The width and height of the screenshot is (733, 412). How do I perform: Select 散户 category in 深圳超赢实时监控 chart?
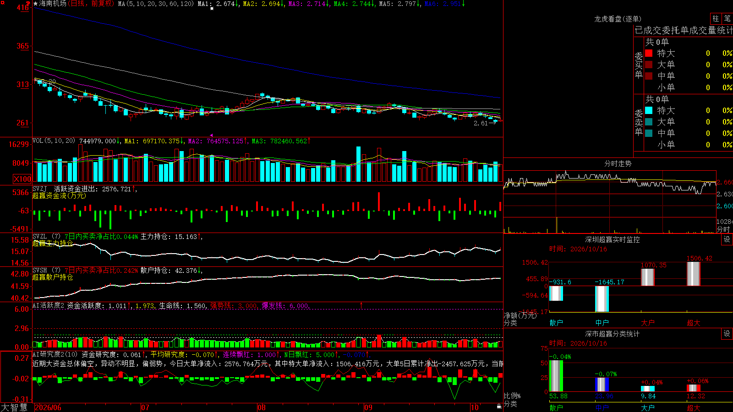click(556, 323)
